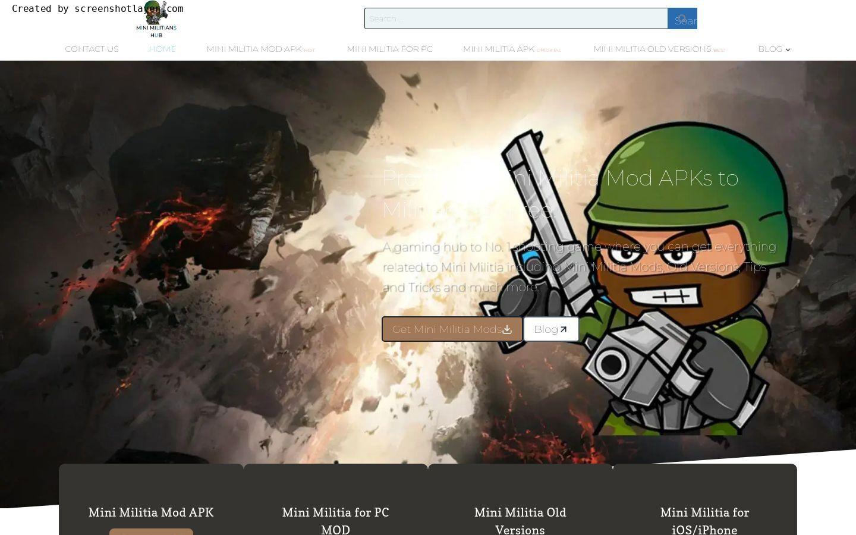The image size is (856, 535).
Task: Focus the Search input field
Action: point(516,18)
